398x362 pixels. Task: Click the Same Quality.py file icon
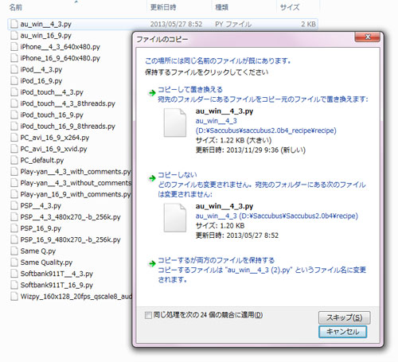pos(14,263)
